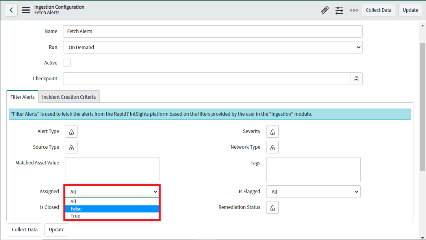426x240 pixels.
Task: Click the bottom Update button
Action: pyautogui.click(x=56, y=230)
